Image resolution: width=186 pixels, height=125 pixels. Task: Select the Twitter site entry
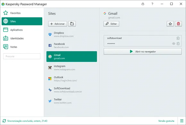[x=72, y=101]
